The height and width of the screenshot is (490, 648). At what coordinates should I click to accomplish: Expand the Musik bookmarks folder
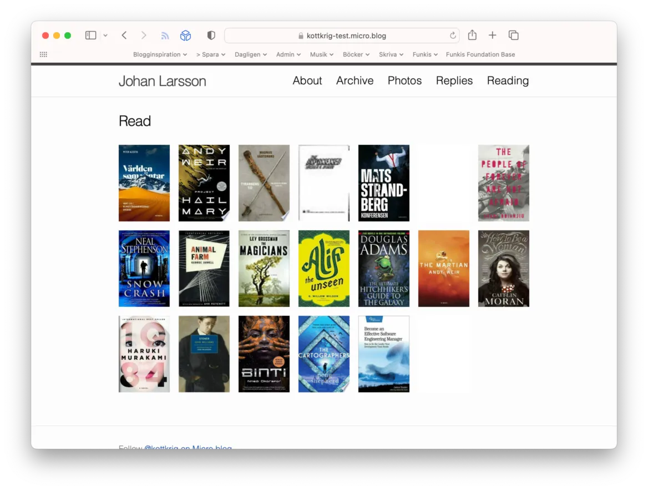322,54
